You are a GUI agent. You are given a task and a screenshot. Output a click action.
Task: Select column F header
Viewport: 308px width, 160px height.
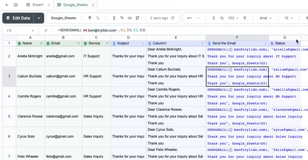pyautogui.click(x=237, y=38)
